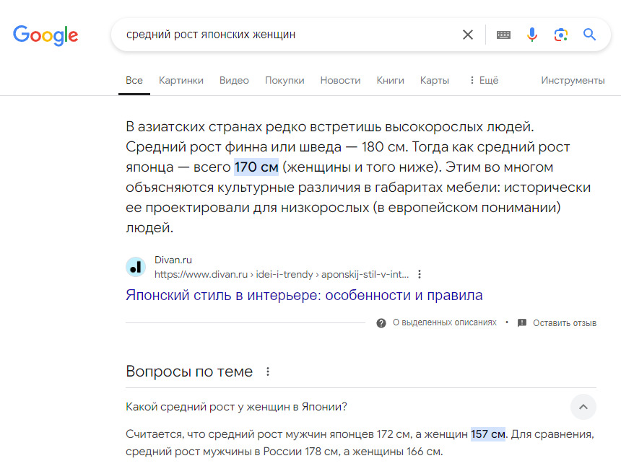
Task: Click Оставить отзыв feedback link
Action: (x=564, y=323)
